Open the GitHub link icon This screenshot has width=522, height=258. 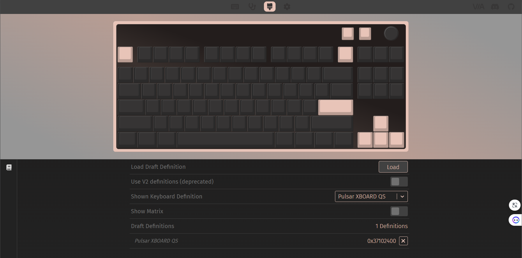[x=511, y=7]
